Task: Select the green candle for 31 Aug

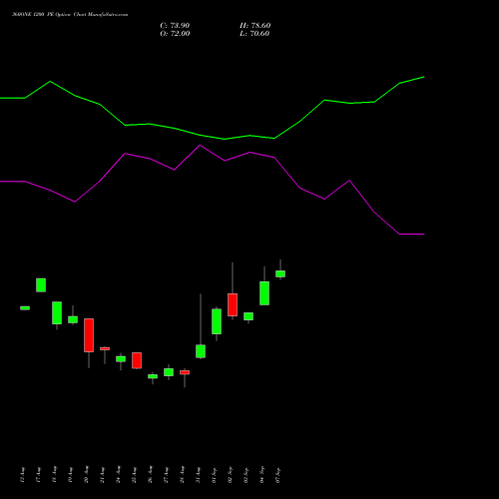Action: 201,351
